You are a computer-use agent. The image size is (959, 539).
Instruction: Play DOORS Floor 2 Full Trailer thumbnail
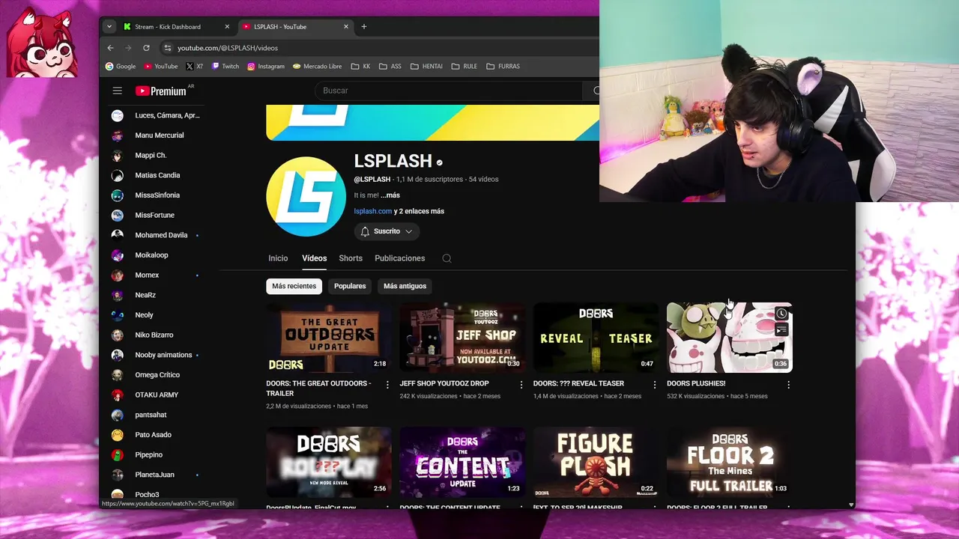point(730,463)
